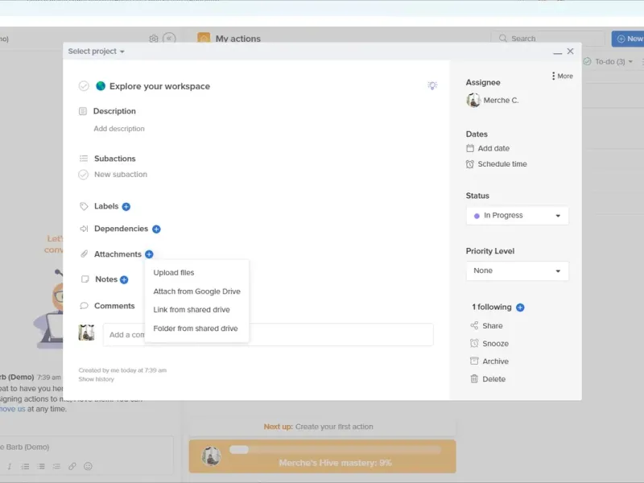Click the numbered list icon in chat toolbar
The image size is (644, 483).
(x=26, y=466)
